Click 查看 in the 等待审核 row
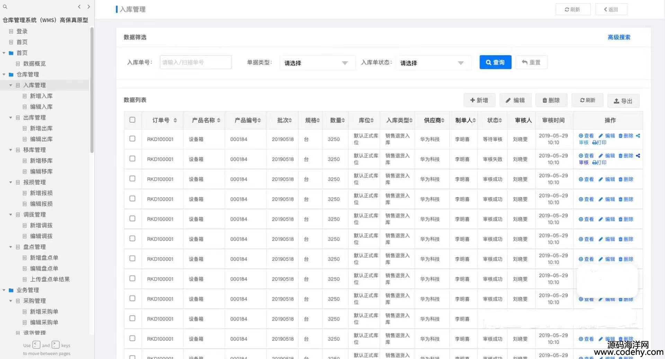The height and width of the screenshot is (359, 665). [x=586, y=136]
